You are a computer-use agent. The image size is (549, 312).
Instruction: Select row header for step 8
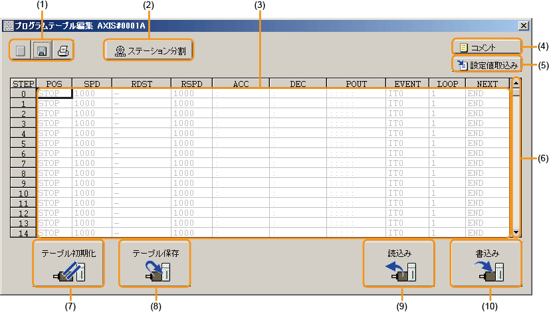(23, 173)
